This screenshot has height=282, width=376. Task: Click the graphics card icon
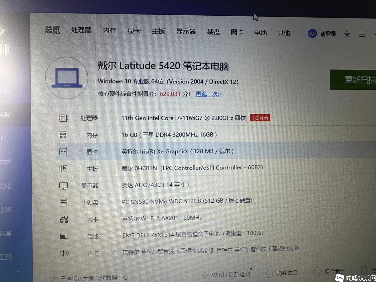click(x=63, y=152)
